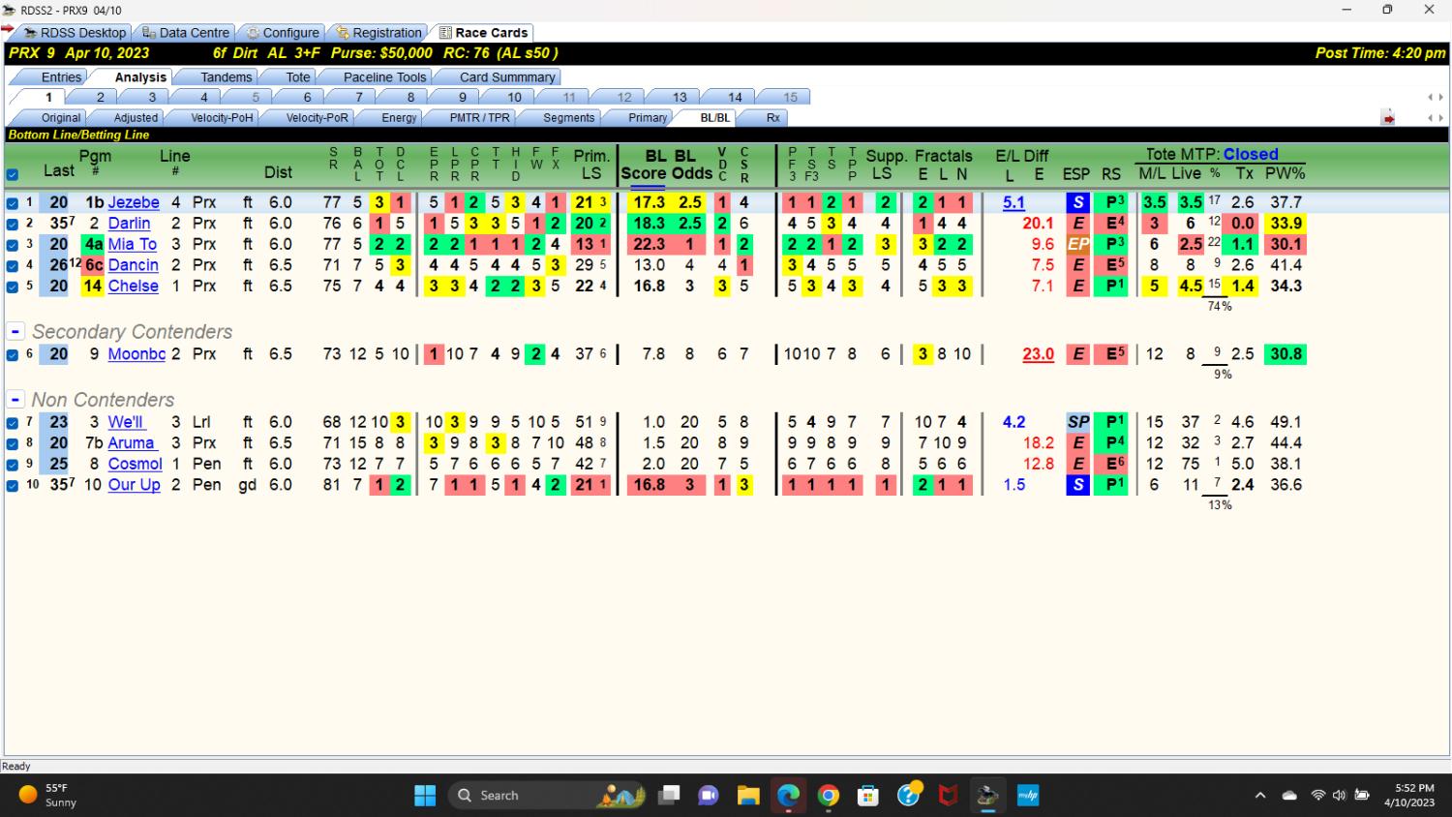Select race 9 number tab
Image resolution: width=1452 pixels, height=817 pixels.
(x=463, y=97)
